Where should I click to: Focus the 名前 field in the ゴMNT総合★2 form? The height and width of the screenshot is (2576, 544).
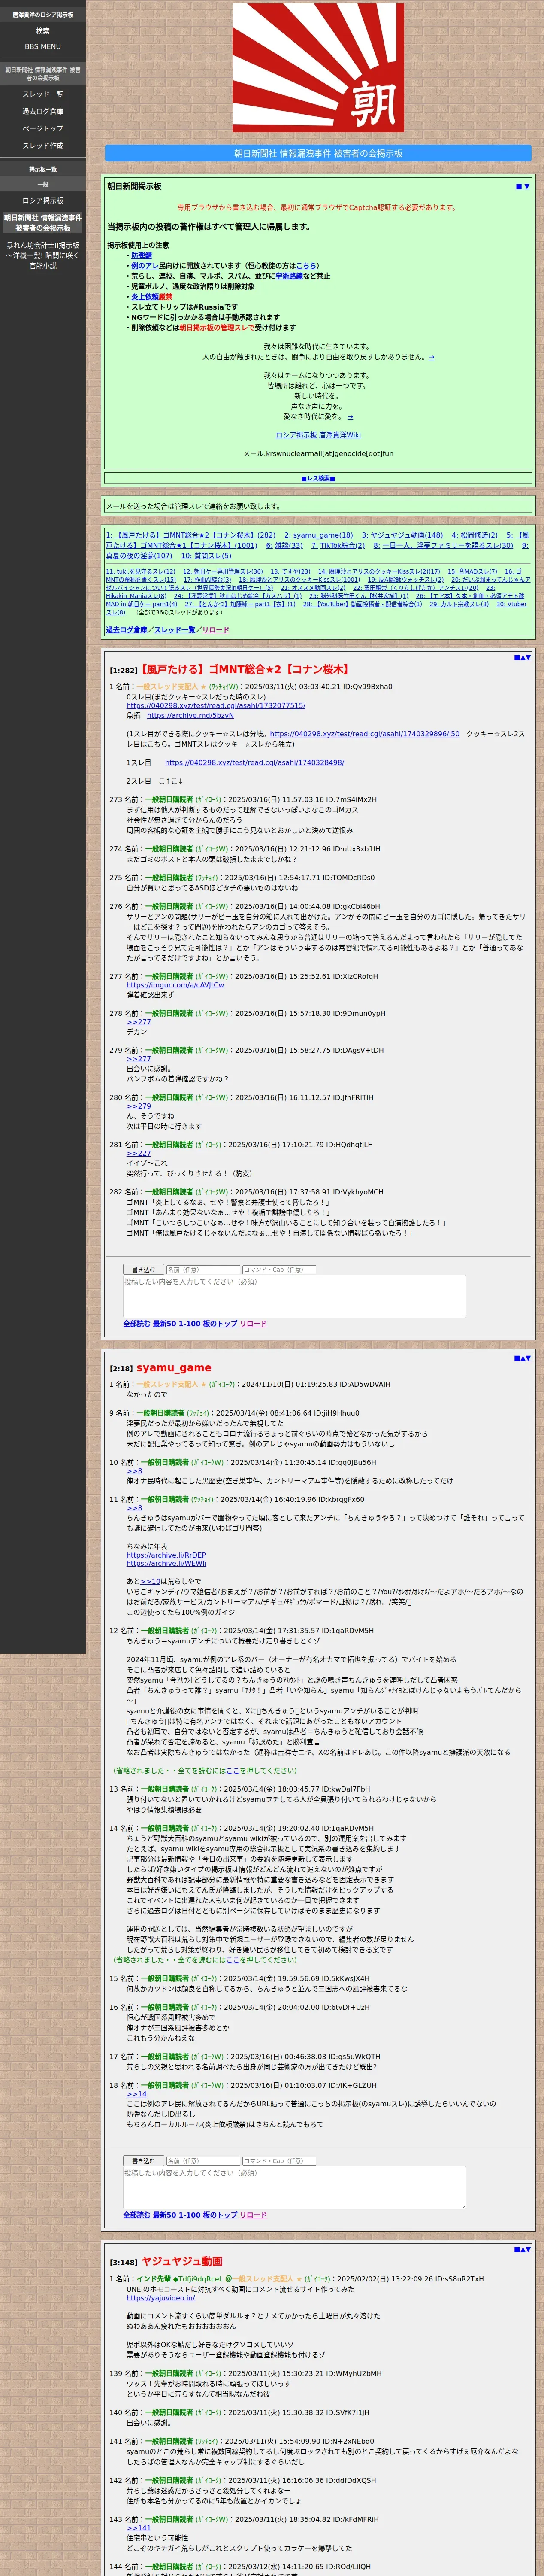tap(203, 1270)
